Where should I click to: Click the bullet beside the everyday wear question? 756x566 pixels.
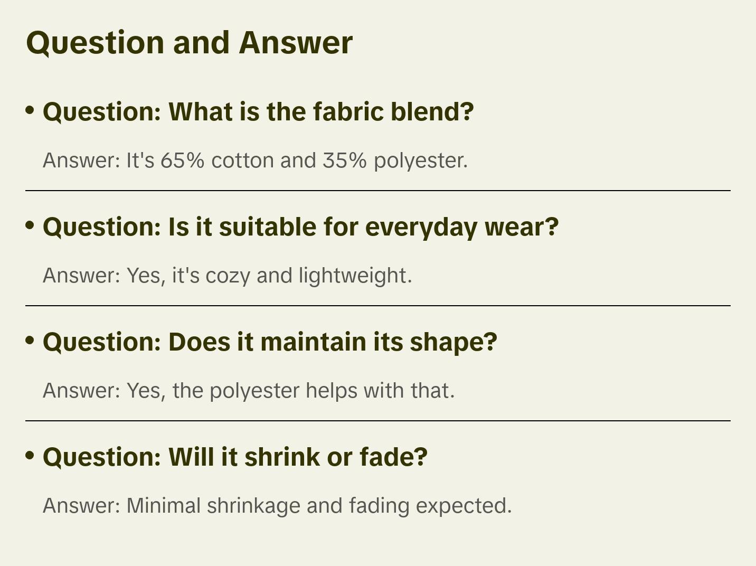(30, 225)
